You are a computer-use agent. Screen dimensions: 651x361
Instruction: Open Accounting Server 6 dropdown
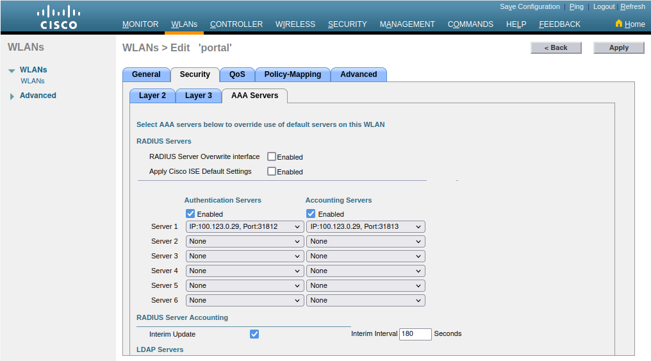[x=365, y=300]
